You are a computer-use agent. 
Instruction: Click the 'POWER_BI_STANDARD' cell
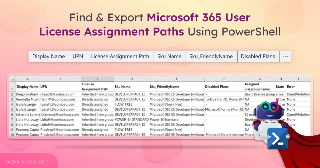131,119
